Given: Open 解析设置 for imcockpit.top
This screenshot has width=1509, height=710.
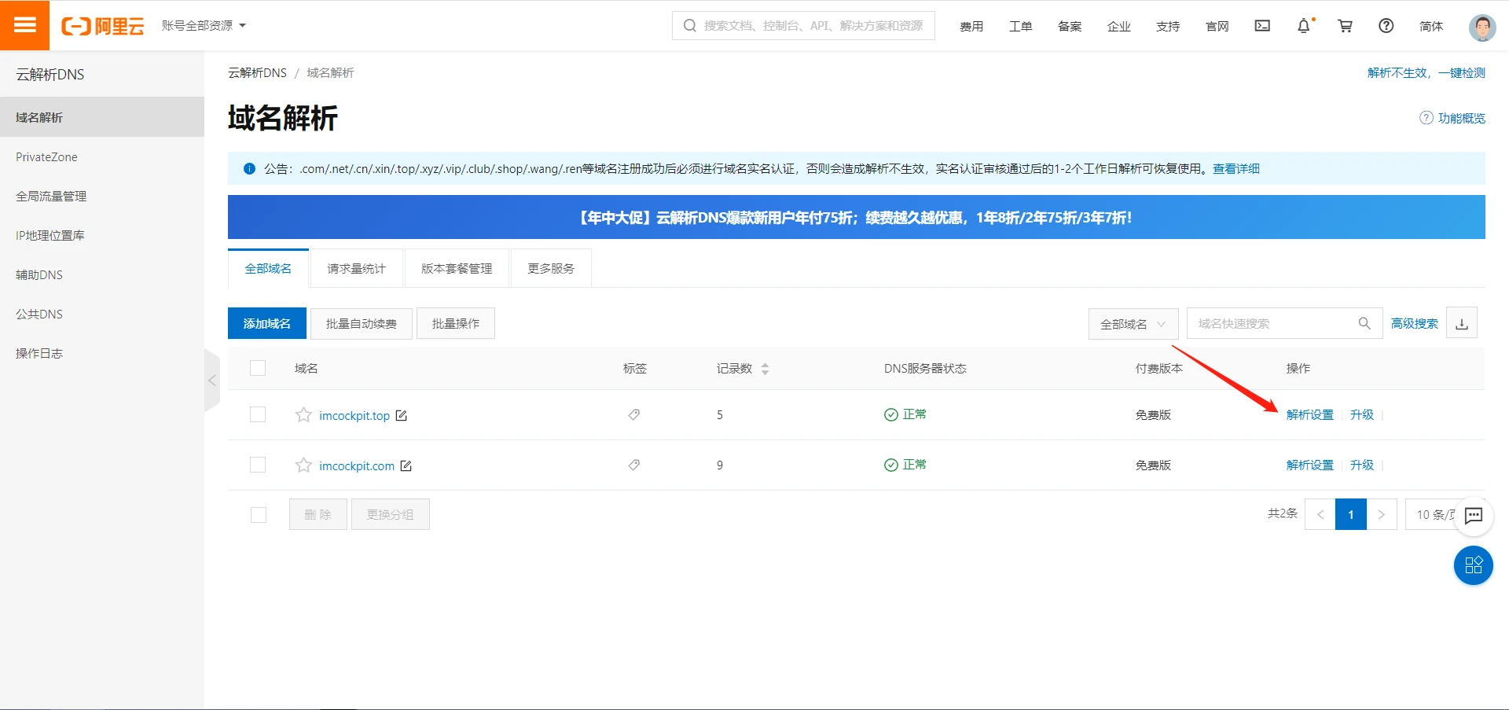Looking at the screenshot, I should coord(1310,414).
